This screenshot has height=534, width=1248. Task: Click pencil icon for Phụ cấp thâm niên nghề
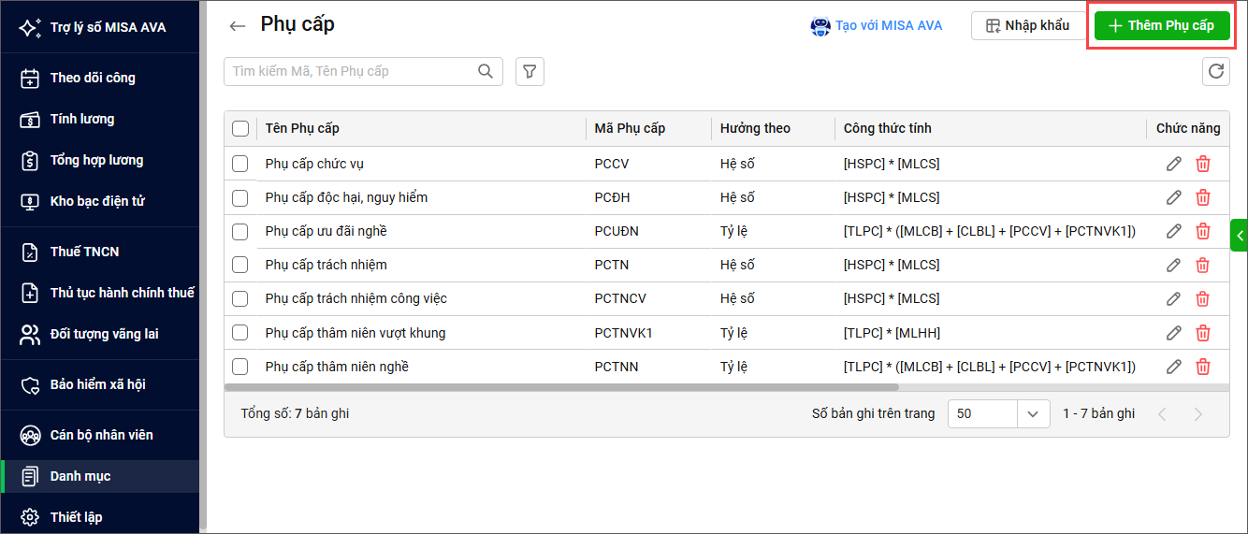[1173, 367]
